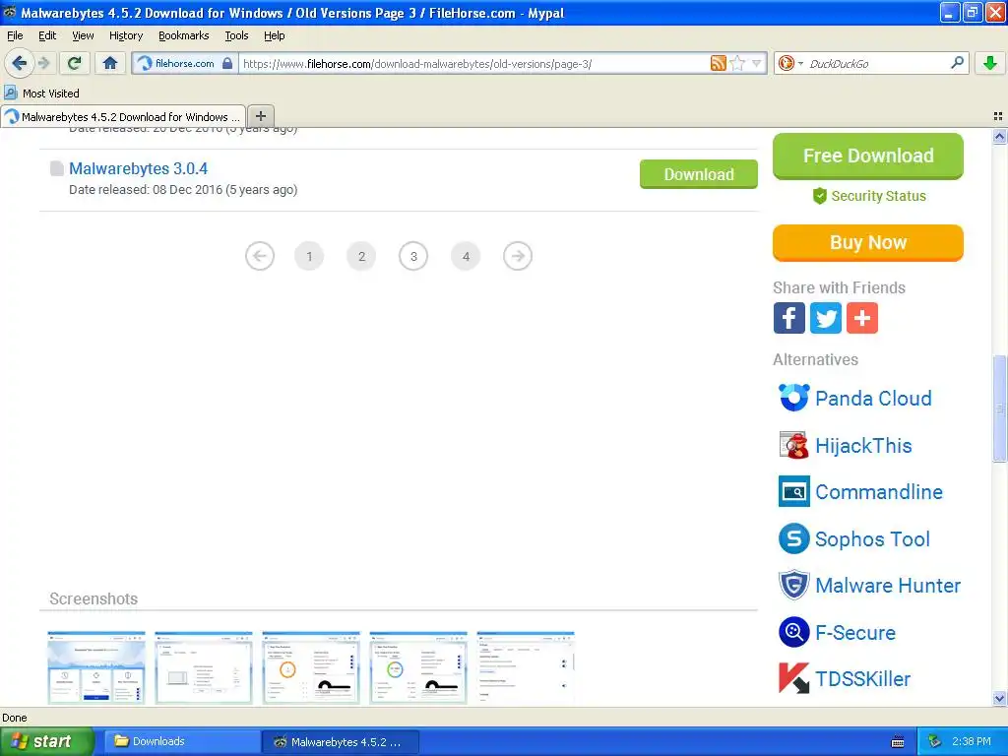Open the fifth Malwarebytes screenshot thumbnail
The image size is (1008, 756).
526,667
